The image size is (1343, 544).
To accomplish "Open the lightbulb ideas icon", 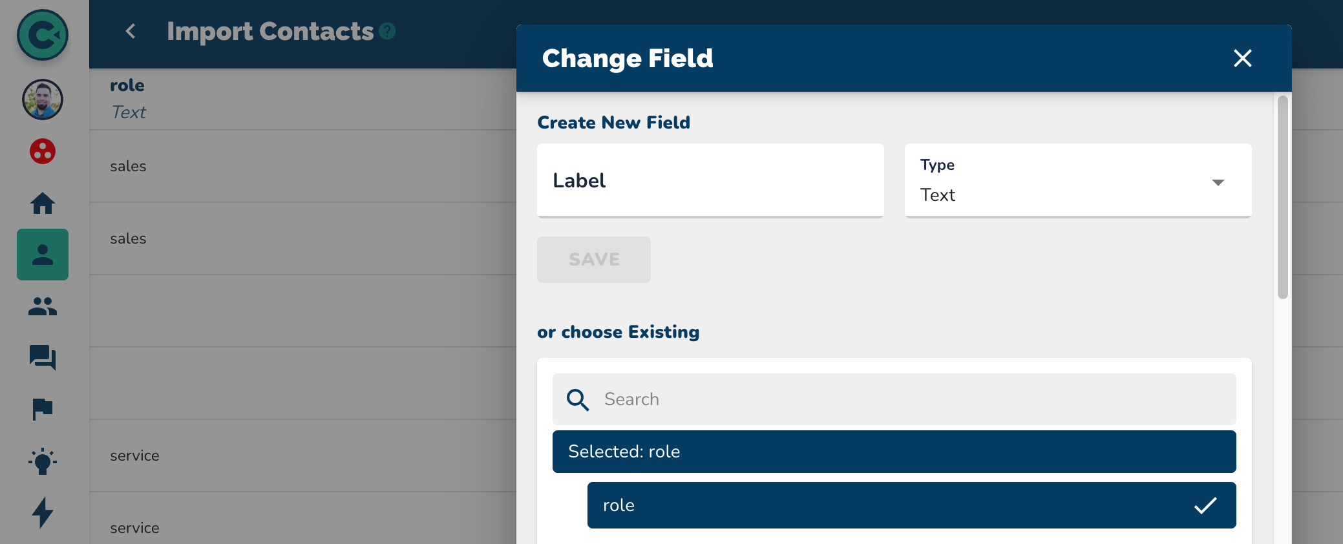I will (43, 461).
